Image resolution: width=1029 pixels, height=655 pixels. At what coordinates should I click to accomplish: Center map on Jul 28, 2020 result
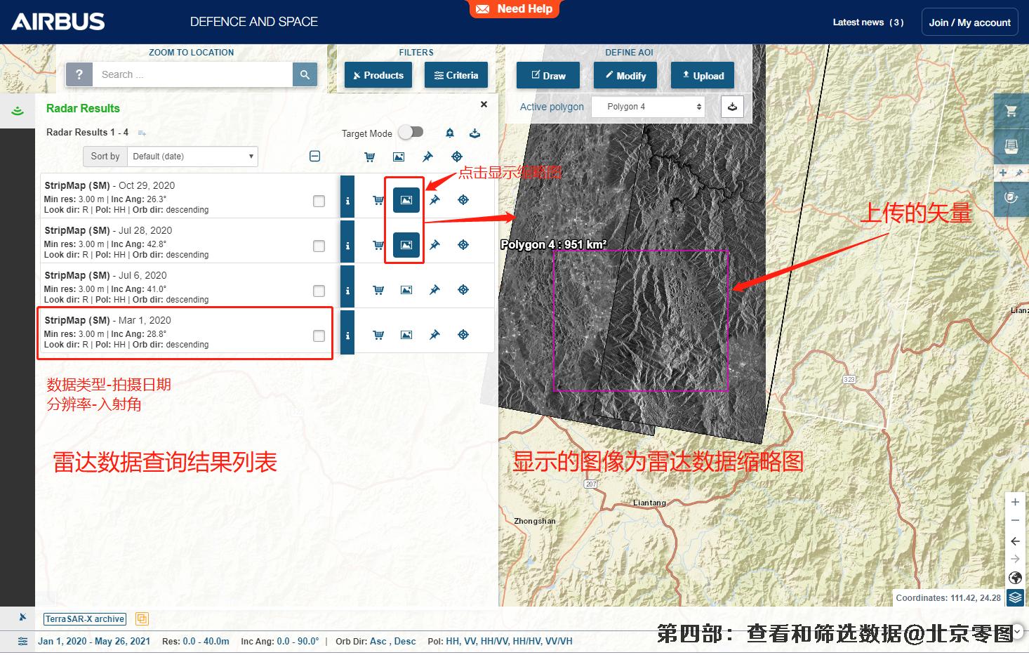463,245
